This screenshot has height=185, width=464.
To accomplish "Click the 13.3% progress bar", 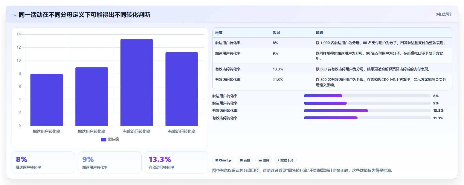I will tap(367, 111).
